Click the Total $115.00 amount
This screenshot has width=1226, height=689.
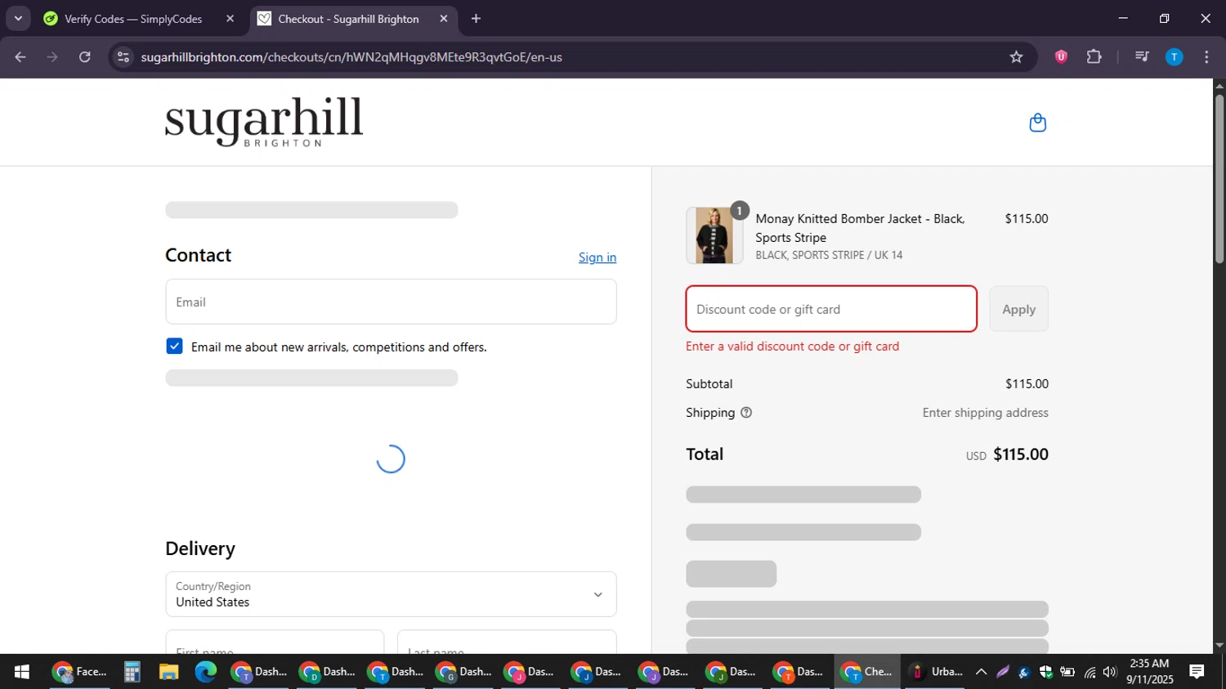(1020, 454)
